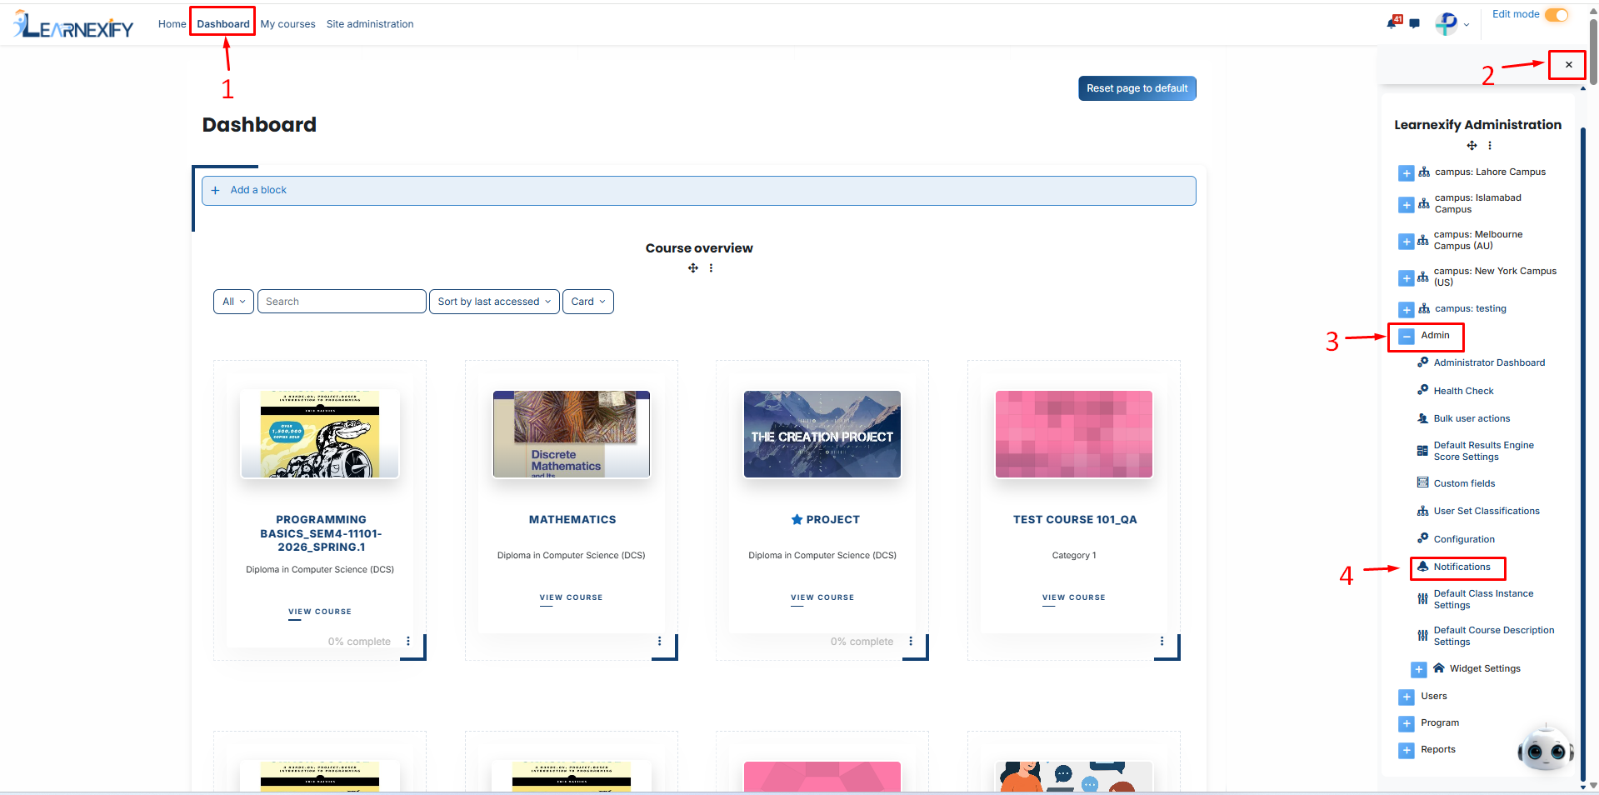
Task: Click the chatbot robot icon
Action: coord(1546,748)
